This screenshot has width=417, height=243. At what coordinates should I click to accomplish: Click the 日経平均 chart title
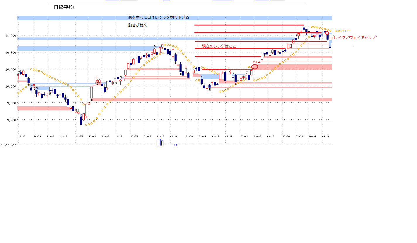pos(64,8)
